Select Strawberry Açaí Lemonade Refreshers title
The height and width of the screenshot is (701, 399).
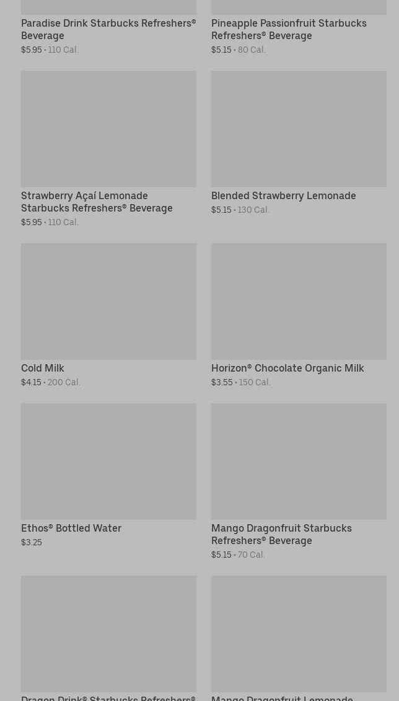point(97,202)
